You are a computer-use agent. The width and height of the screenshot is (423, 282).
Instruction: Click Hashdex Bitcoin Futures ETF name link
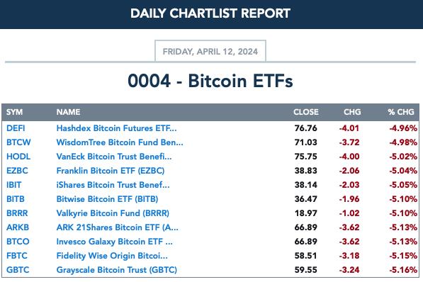click(x=116, y=128)
